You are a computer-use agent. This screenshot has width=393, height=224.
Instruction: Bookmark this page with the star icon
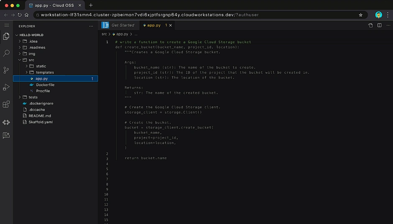(361, 15)
